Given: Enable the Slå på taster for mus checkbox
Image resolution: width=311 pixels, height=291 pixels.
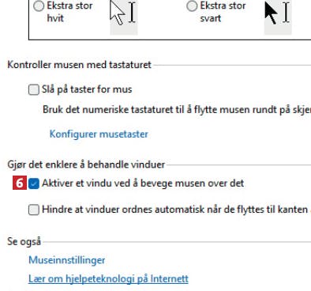Looking at the screenshot, I should tap(34, 89).
